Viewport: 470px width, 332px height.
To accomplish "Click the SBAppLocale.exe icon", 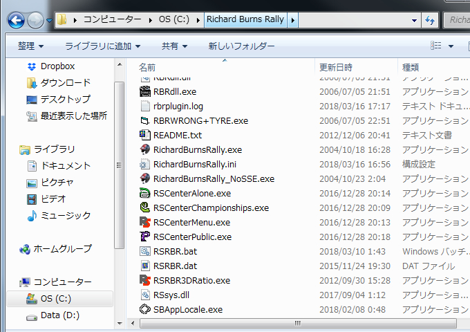I will [x=145, y=309].
